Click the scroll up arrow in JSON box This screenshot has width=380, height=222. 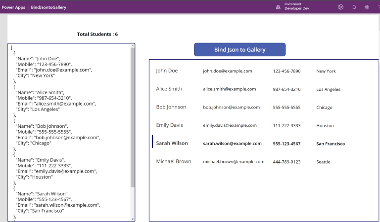tap(133, 46)
